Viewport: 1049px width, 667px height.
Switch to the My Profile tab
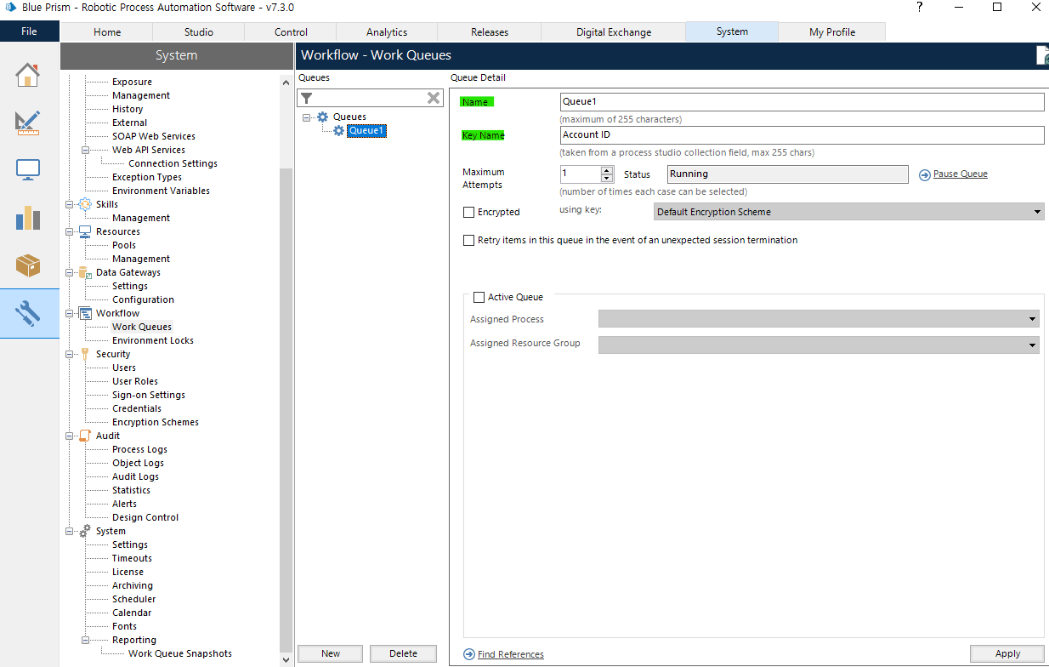tap(832, 32)
